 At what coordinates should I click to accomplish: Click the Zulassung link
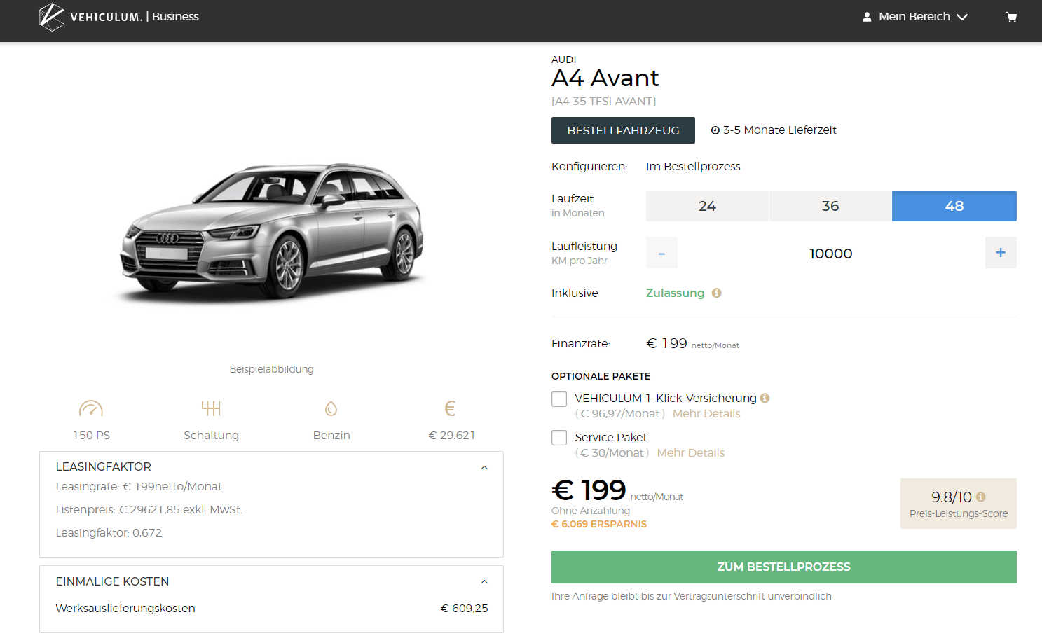(675, 293)
